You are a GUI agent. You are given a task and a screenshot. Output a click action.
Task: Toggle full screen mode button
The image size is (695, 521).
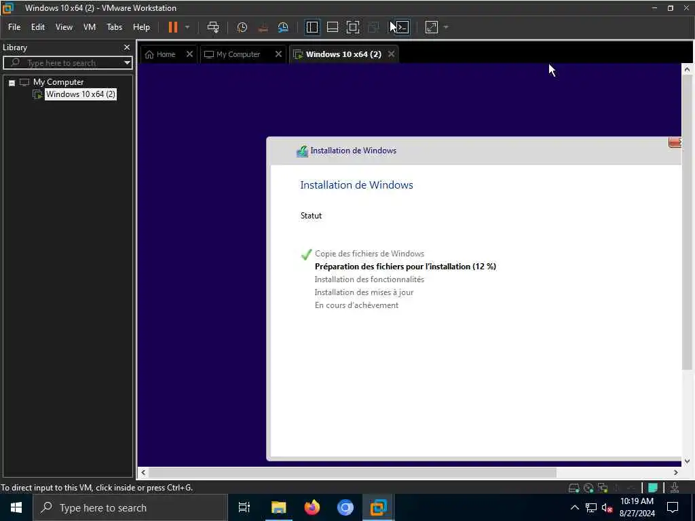353,27
